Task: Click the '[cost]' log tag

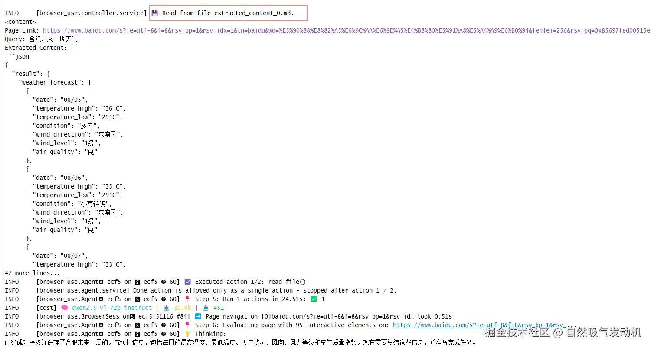Action: point(46,308)
